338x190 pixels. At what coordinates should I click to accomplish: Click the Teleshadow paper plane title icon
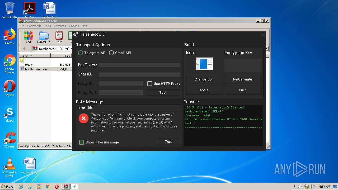76,34
